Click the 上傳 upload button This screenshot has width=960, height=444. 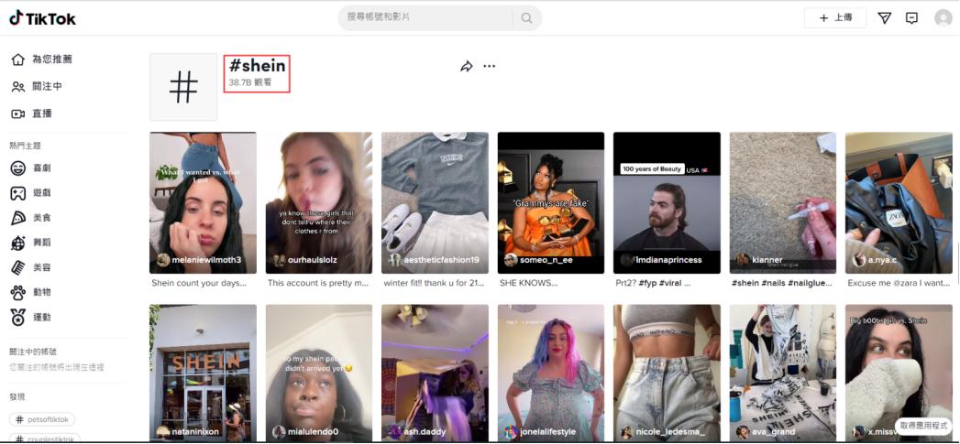835,18
